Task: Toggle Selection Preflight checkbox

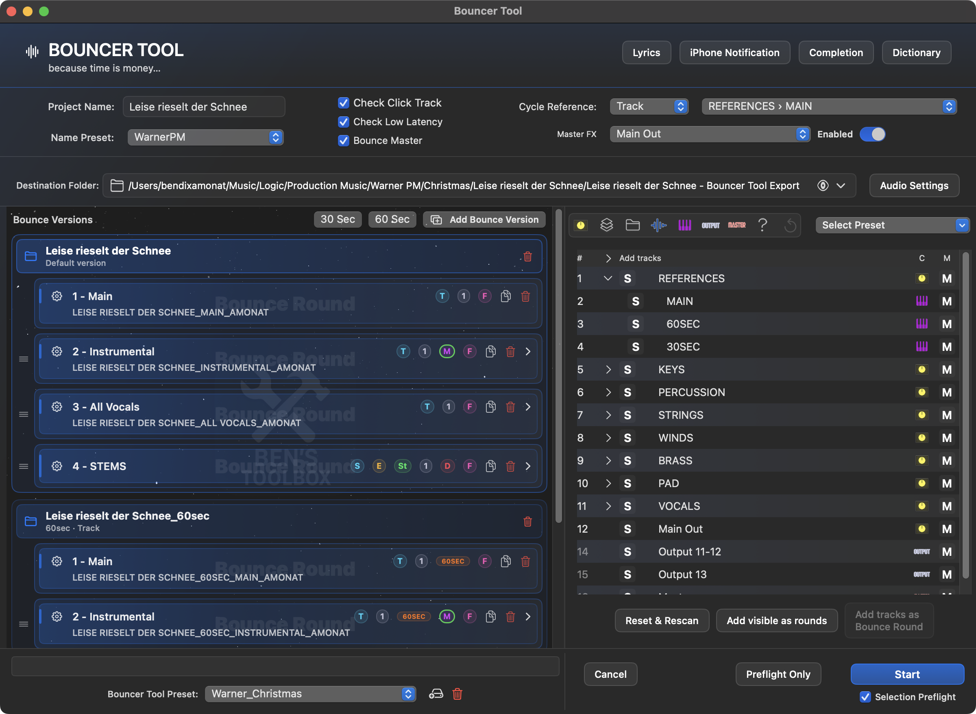Action: [865, 697]
